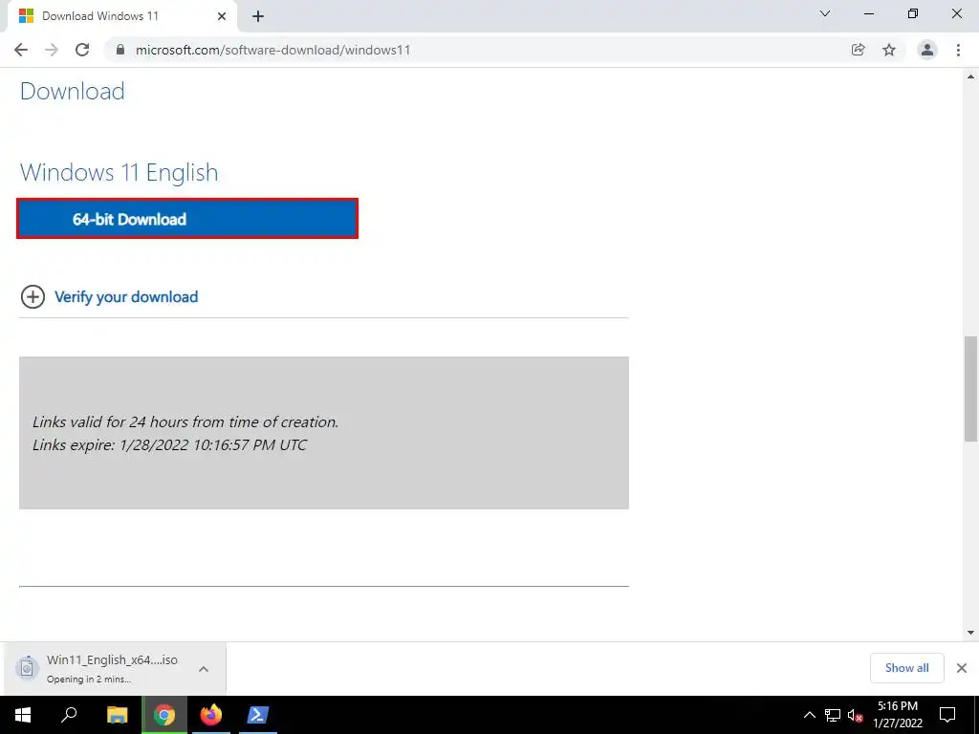Show hidden system tray icons
This screenshot has width=979, height=734.
(x=809, y=715)
